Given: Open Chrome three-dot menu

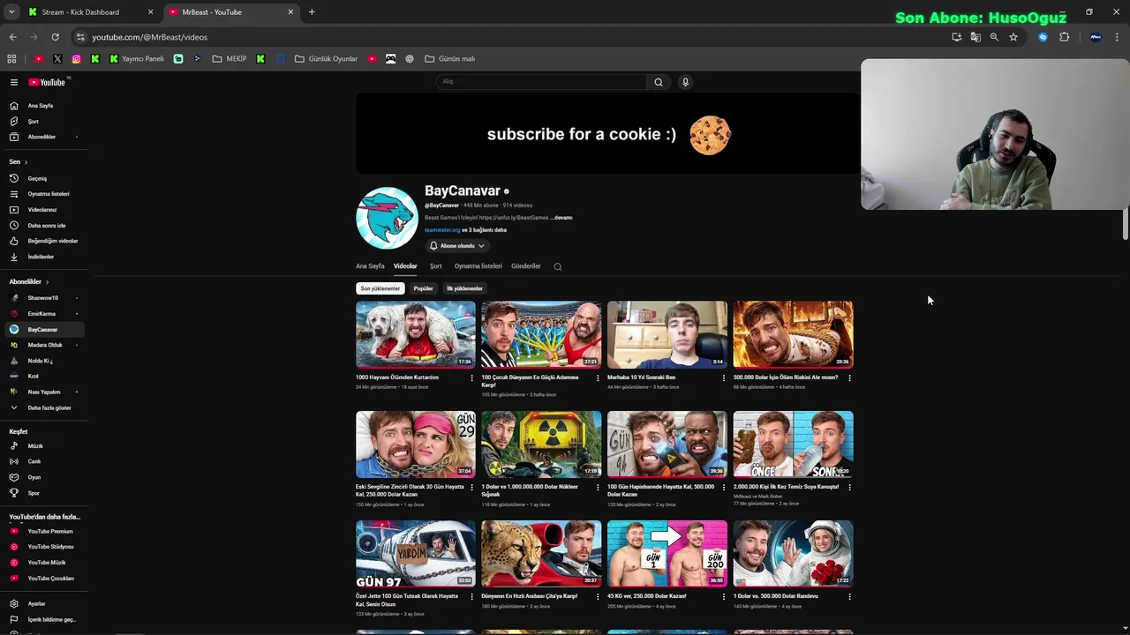Looking at the screenshot, I should click(x=1118, y=37).
